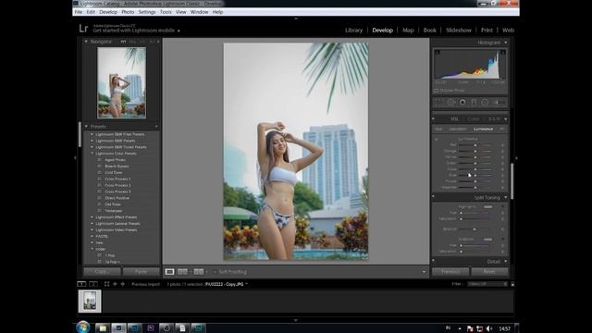Open grid view from filmstrip bar

107,284
